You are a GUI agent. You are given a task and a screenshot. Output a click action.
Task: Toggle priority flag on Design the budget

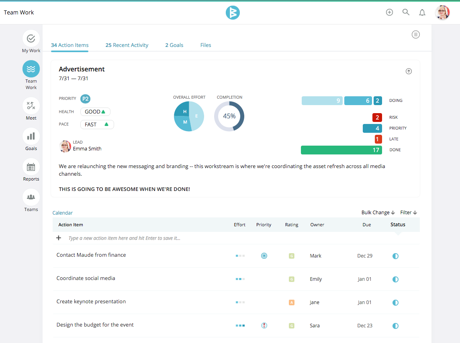[264, 325]
